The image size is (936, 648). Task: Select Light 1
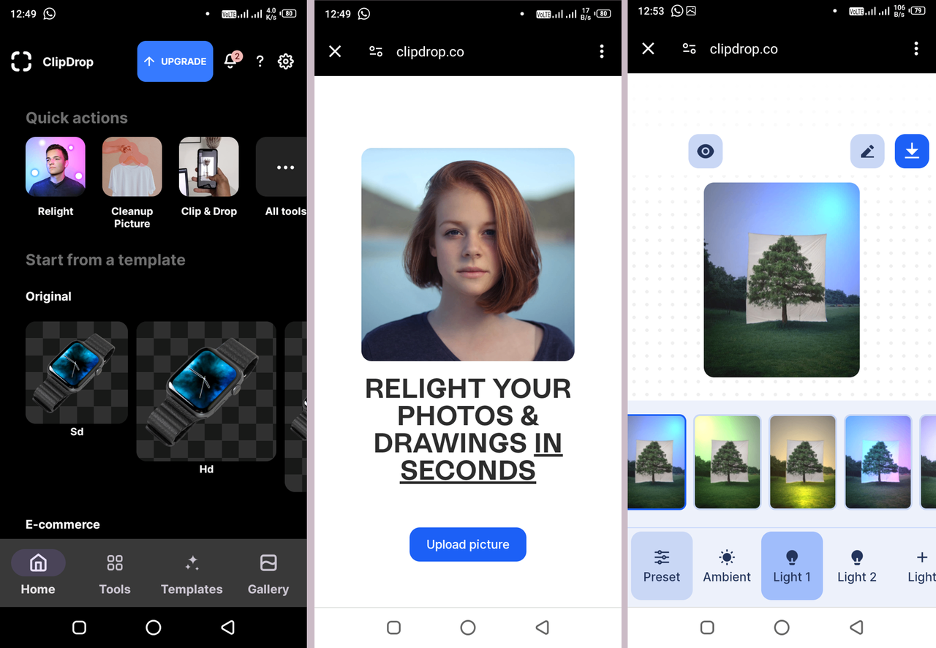pyautogui.click(x=792, y=565)
